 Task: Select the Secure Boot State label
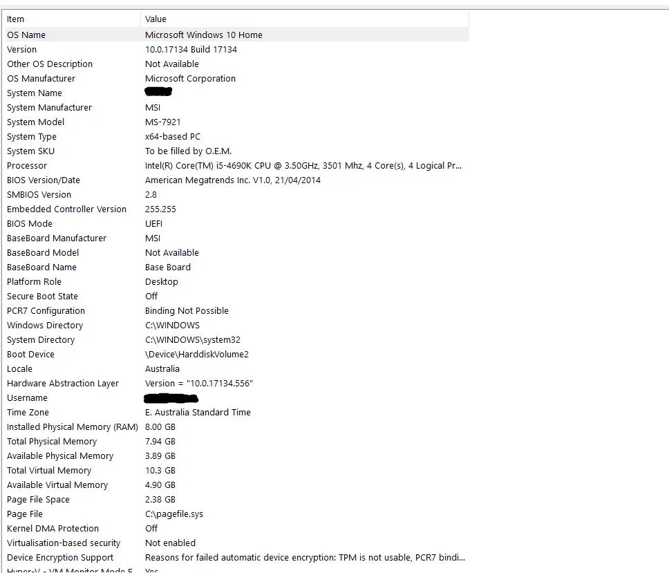[42, 296]
